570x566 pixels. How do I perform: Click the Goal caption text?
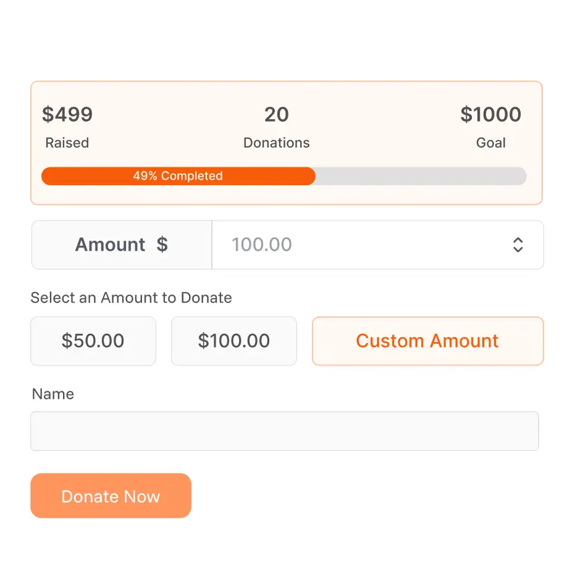pos(491,143)
